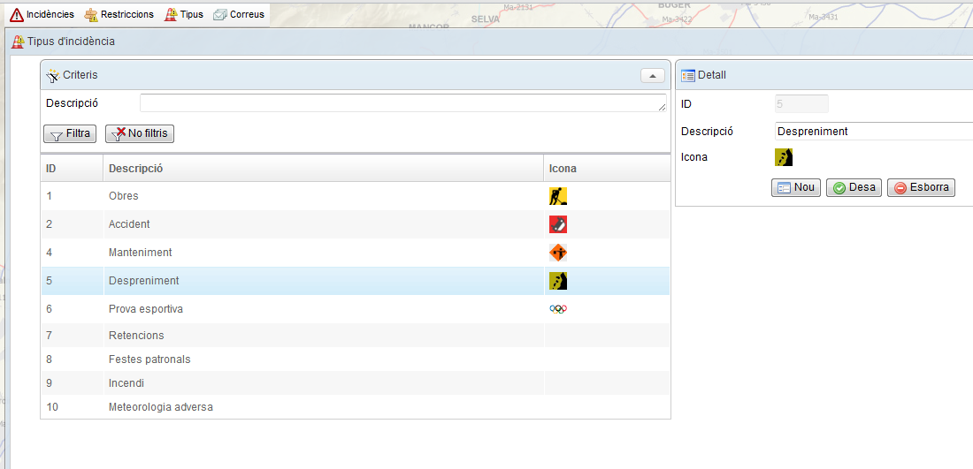Click the Criteris panel header icon

(x=53, y=75)
